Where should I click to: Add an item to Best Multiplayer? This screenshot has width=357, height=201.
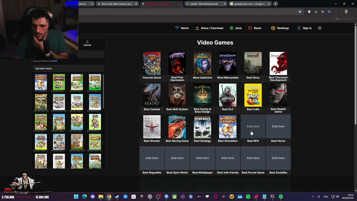(x=202, y=158)
